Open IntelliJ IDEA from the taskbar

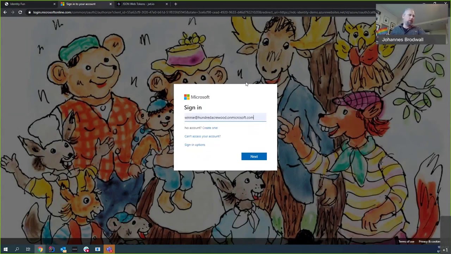(x=51, y=249)
